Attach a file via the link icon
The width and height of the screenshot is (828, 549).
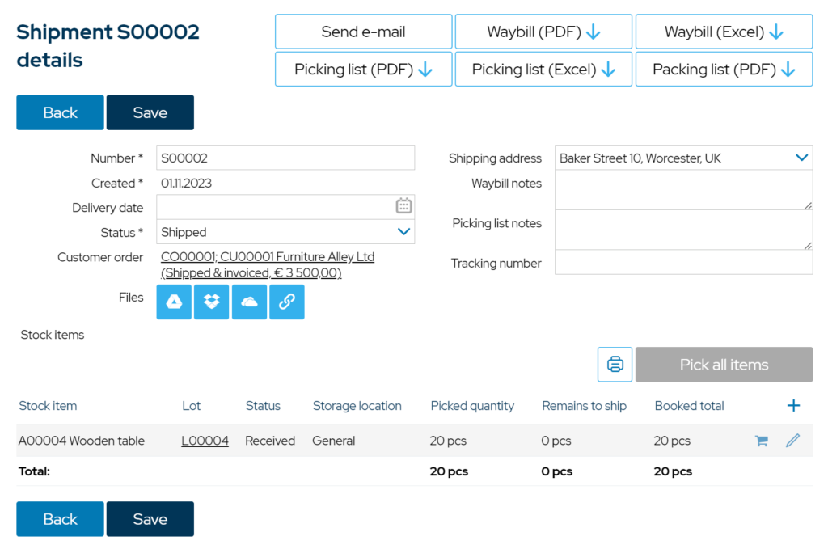(x=286, y=302)
